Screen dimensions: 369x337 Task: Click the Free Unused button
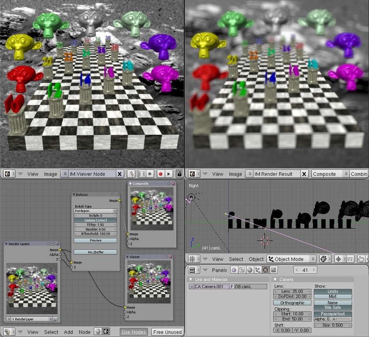point(167,332)
